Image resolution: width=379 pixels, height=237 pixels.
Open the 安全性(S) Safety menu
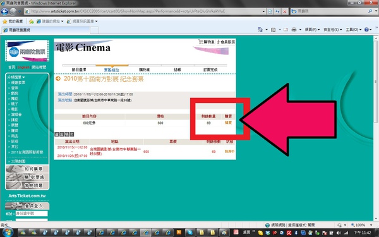click(333, 30)
